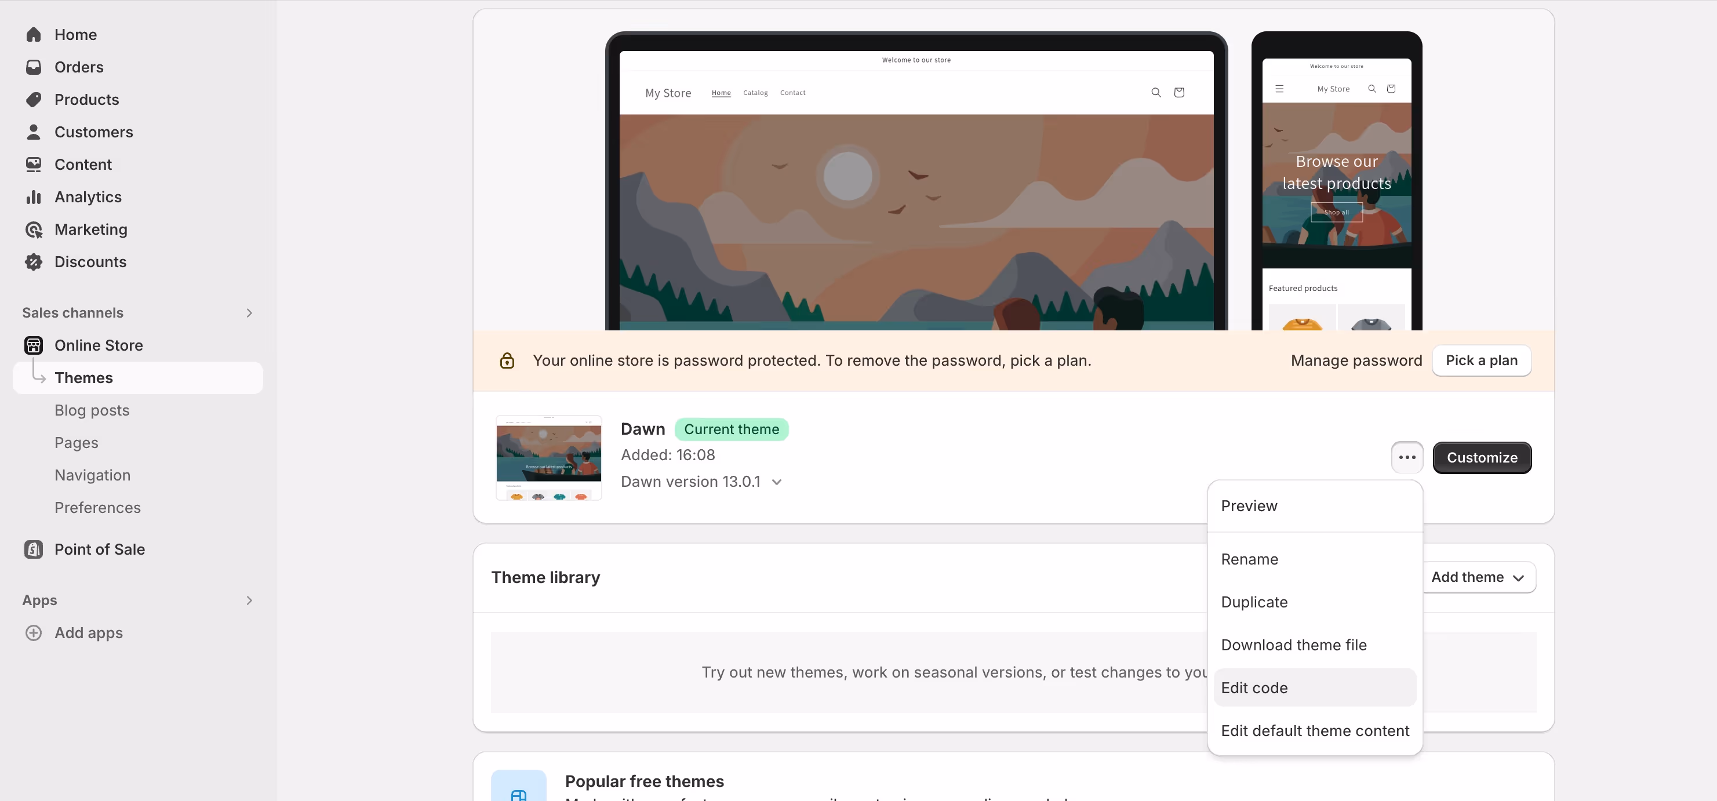Click search icon in desktop store preview

(1156, 93)
